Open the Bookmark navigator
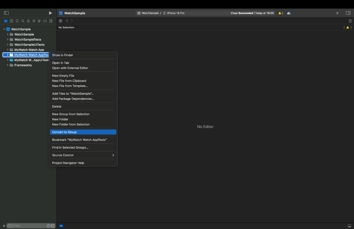The image size is (354, 229). [17, 21]
